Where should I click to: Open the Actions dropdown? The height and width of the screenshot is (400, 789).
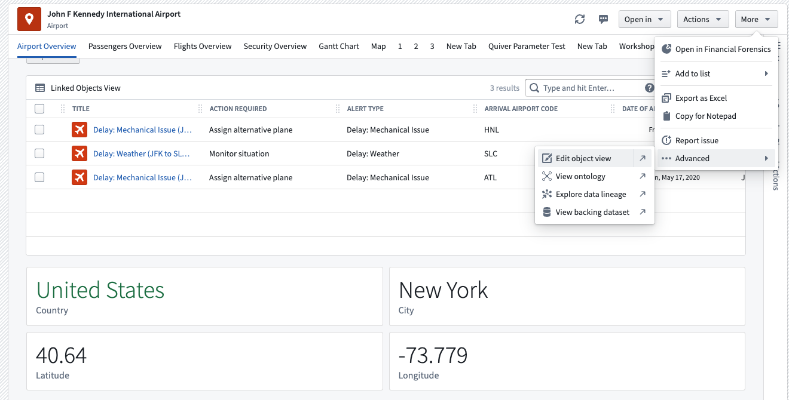(x=703, y=19)
